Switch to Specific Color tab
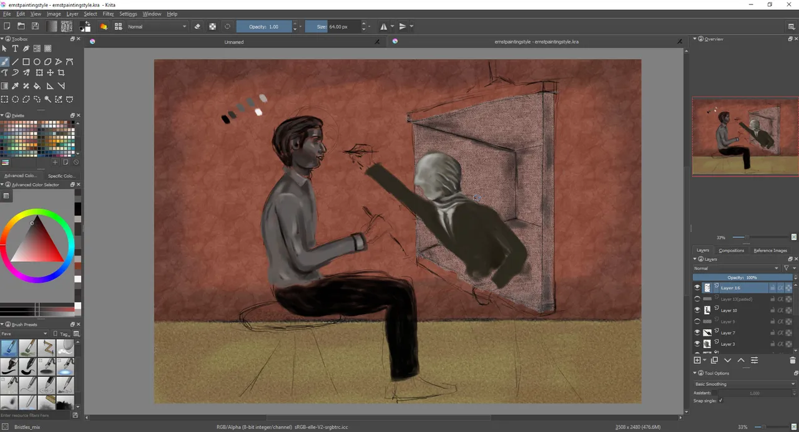 [62, 176]
